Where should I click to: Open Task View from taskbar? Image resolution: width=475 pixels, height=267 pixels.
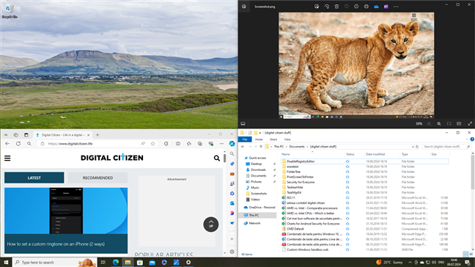point(103,262)
